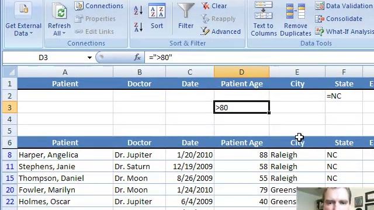Click the formula bar containing =">80"
Image resolution: width=374 pixels, height=210 pixels.
click(259, 58)
